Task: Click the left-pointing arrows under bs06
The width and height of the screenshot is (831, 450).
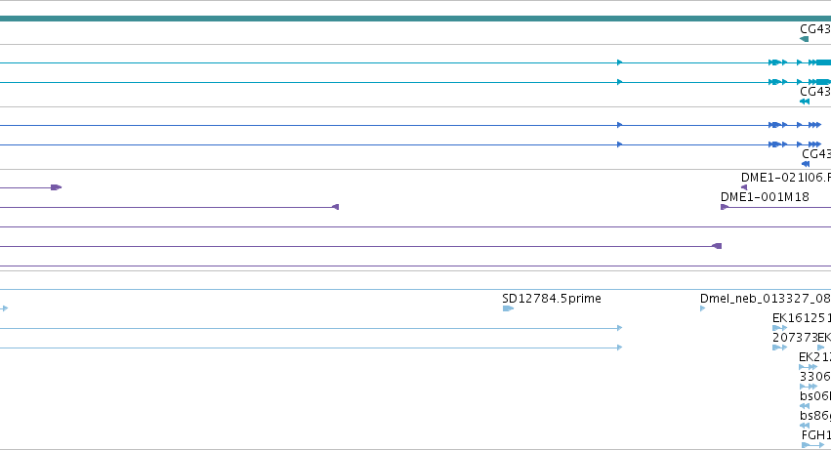Action: (x=805, y=406)
